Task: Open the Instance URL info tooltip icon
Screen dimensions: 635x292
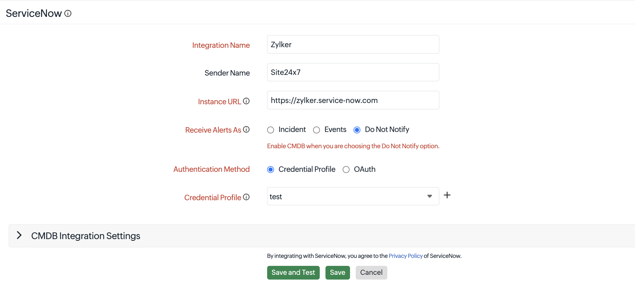Action: pyautogui.click(x=246, y=101)
